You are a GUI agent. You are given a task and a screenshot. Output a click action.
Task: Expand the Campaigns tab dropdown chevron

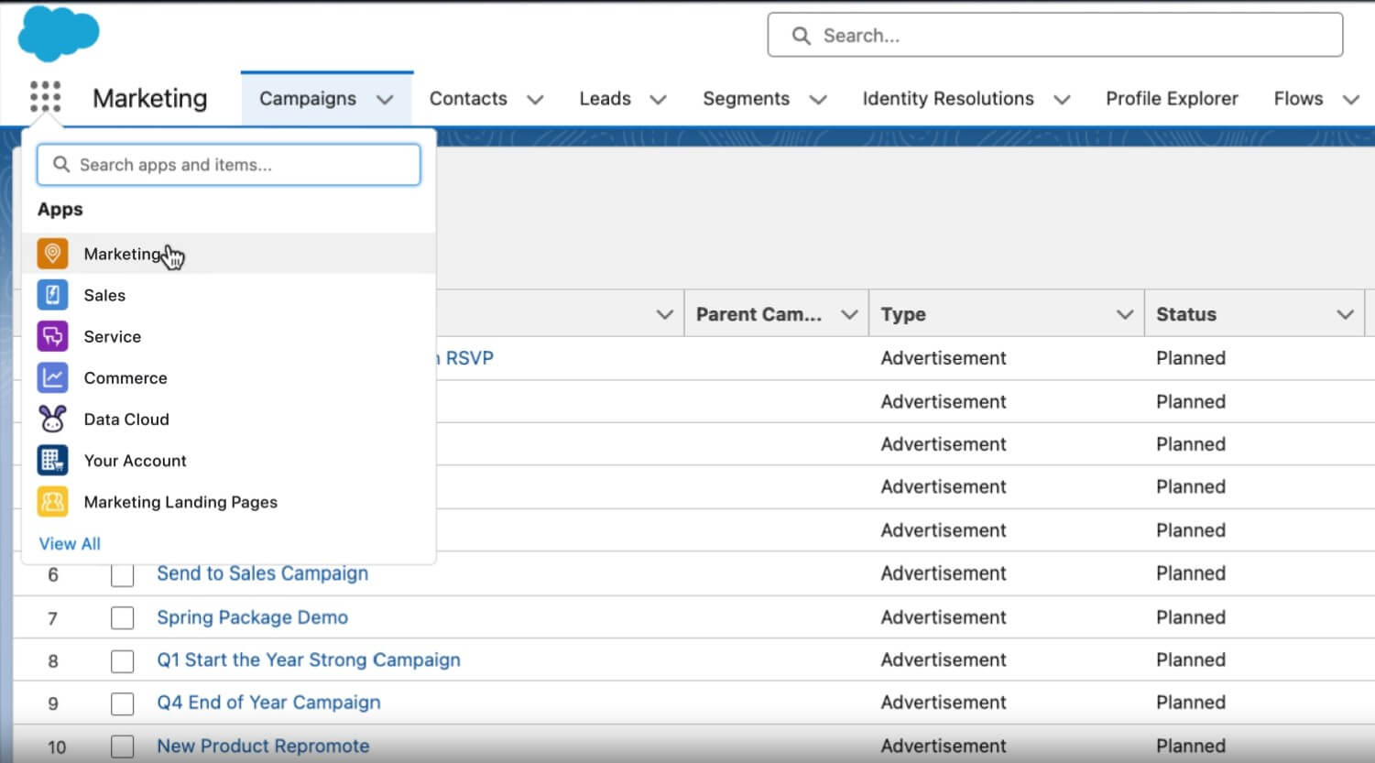point(385,99)
